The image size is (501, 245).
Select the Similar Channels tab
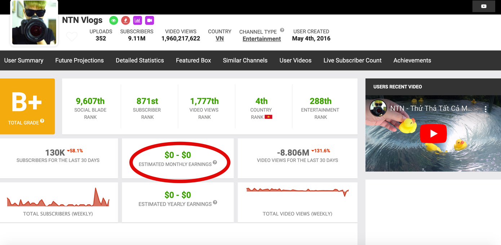[245, 61]
